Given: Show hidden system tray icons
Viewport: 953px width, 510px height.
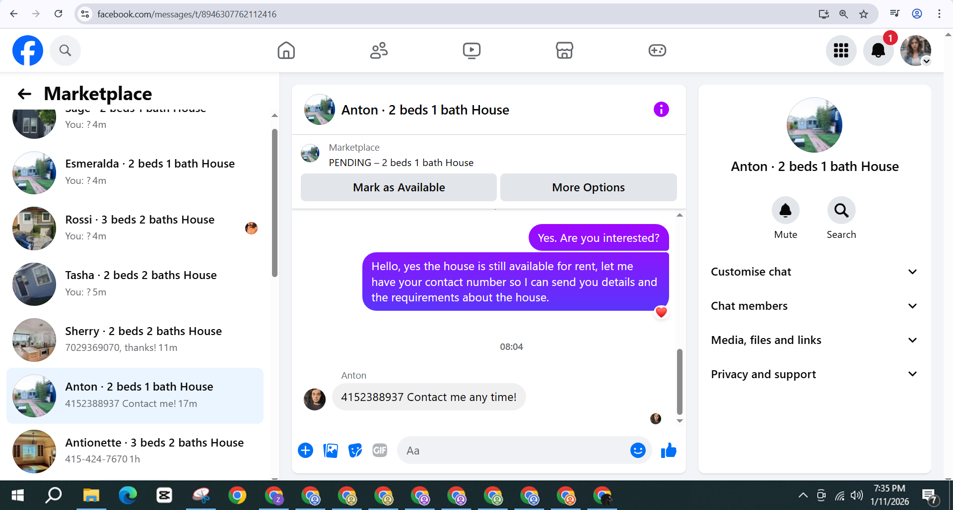Looking at the screenshot, I should point(803,495).
